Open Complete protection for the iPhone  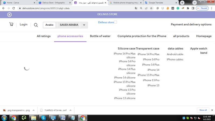click(142, 36)
